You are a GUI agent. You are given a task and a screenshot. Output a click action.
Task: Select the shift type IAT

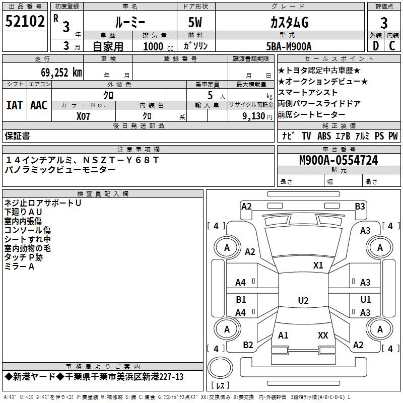pos(15,105)
